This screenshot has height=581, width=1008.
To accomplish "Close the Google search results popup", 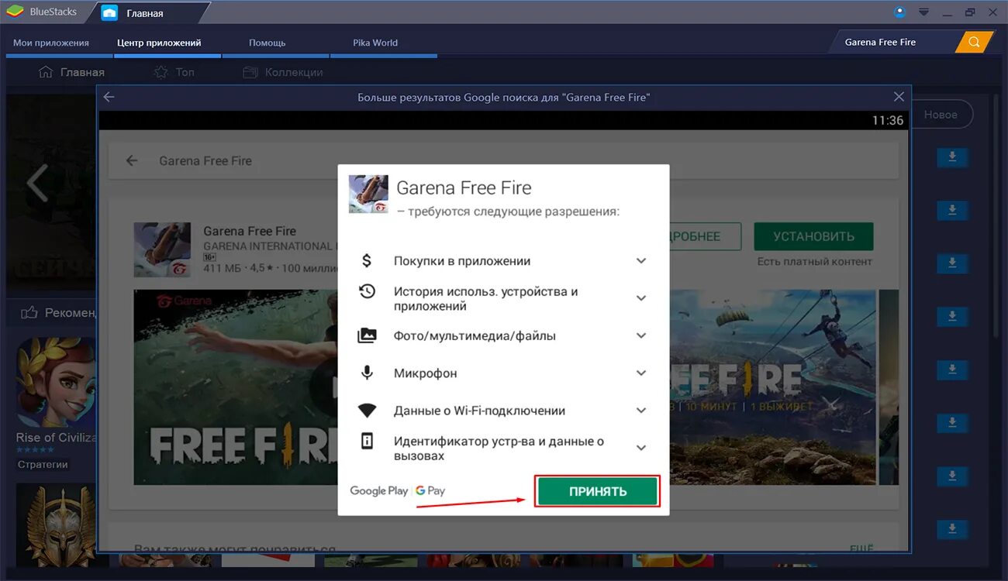I will (x=899, y=97).
